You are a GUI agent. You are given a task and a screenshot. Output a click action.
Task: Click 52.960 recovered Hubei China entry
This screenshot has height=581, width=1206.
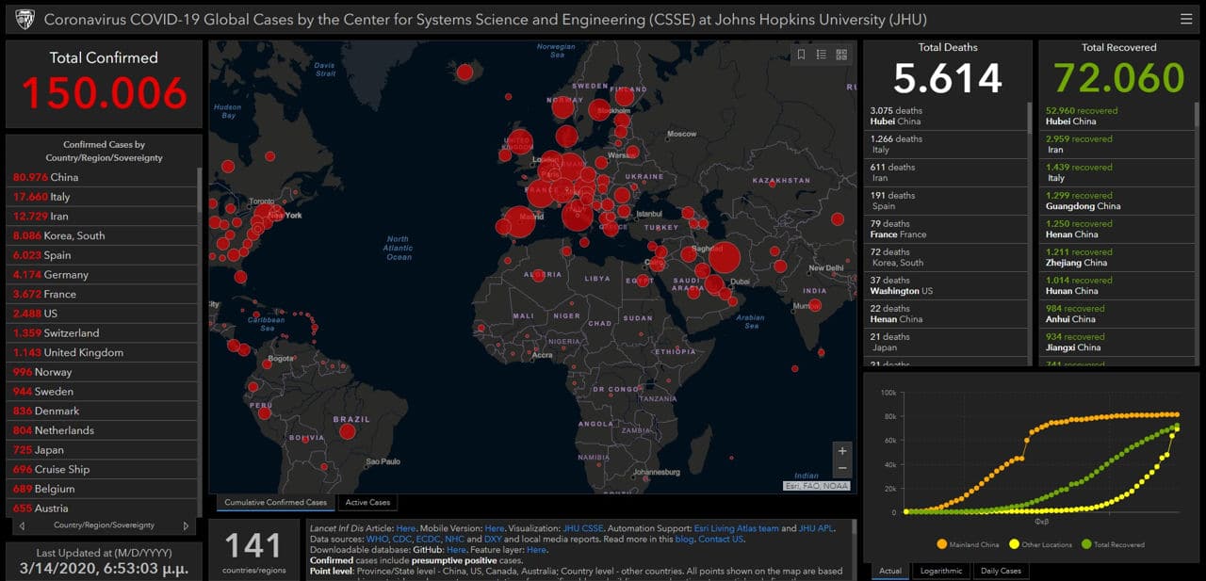click(x=1117, y=116)
